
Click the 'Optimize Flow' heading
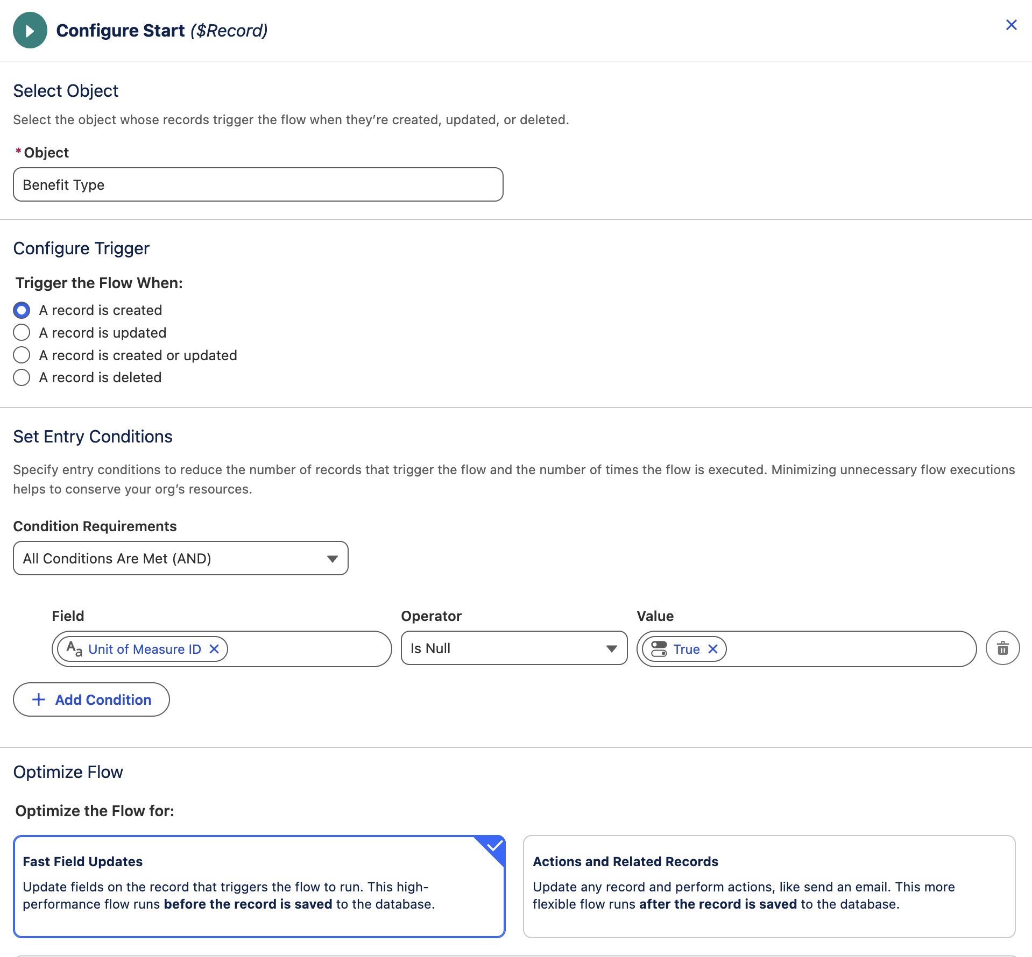68,772
